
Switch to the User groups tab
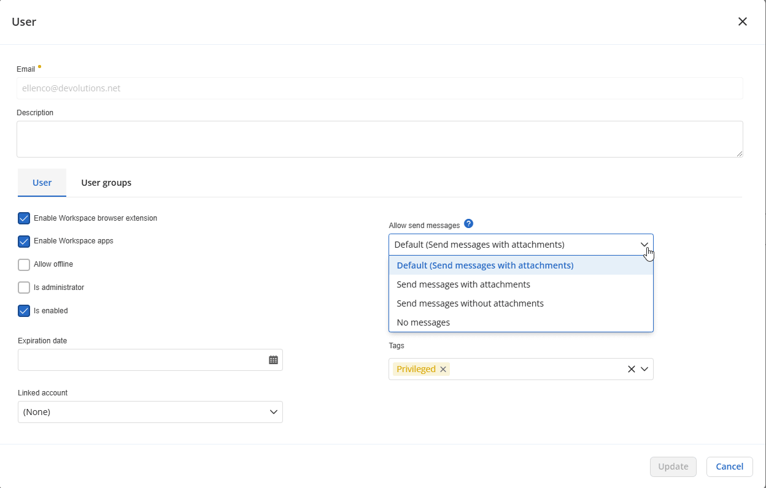tap(106, 183)
